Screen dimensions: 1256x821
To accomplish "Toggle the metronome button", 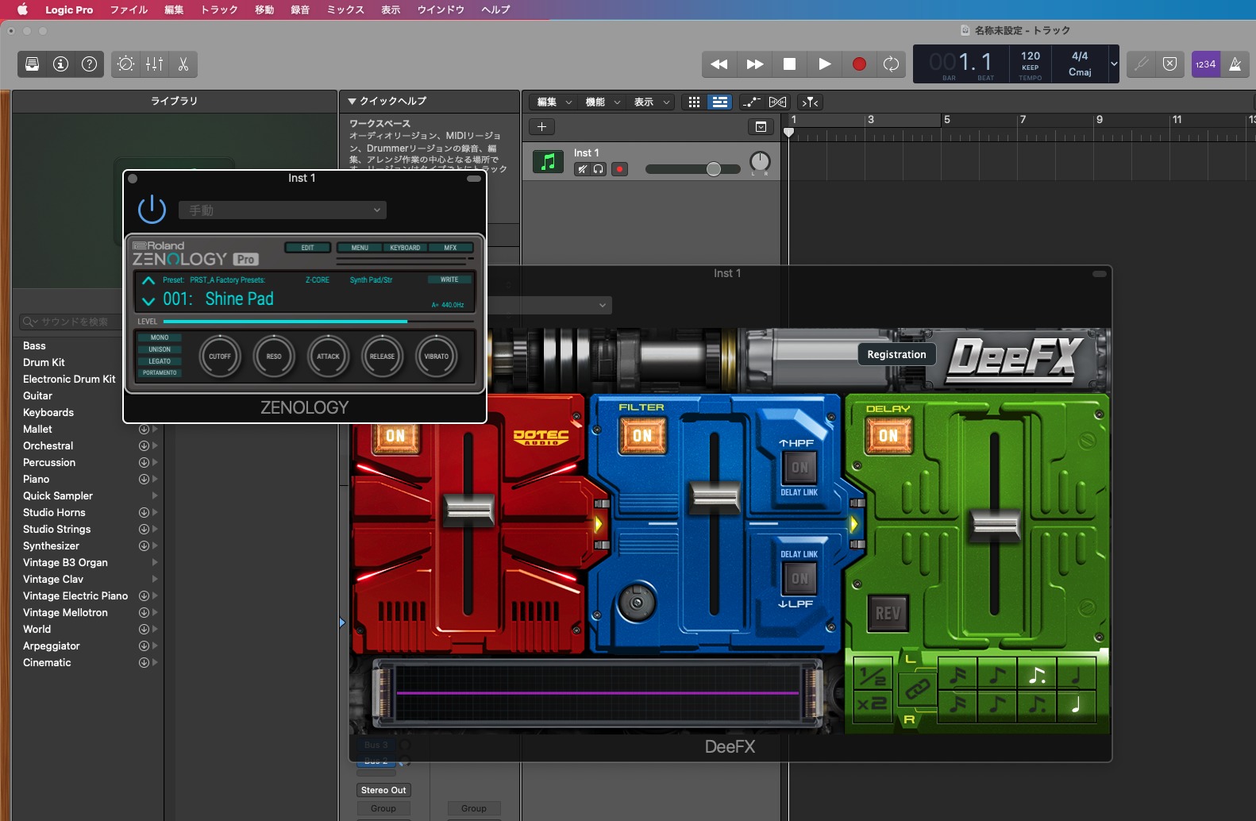I will [1235, 64].
